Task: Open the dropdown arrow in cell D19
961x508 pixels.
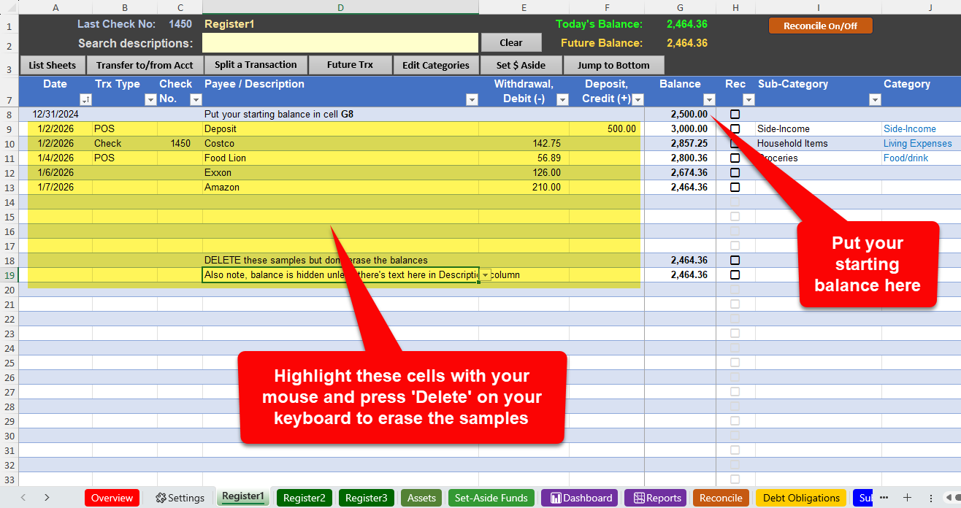Action: click(486, 275)
